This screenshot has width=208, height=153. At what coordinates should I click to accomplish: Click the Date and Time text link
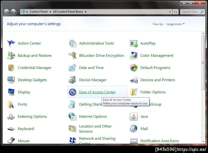[91, 68]
